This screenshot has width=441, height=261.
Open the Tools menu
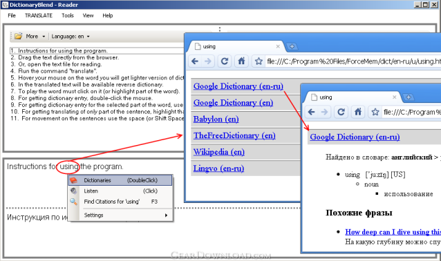point(68,15)
